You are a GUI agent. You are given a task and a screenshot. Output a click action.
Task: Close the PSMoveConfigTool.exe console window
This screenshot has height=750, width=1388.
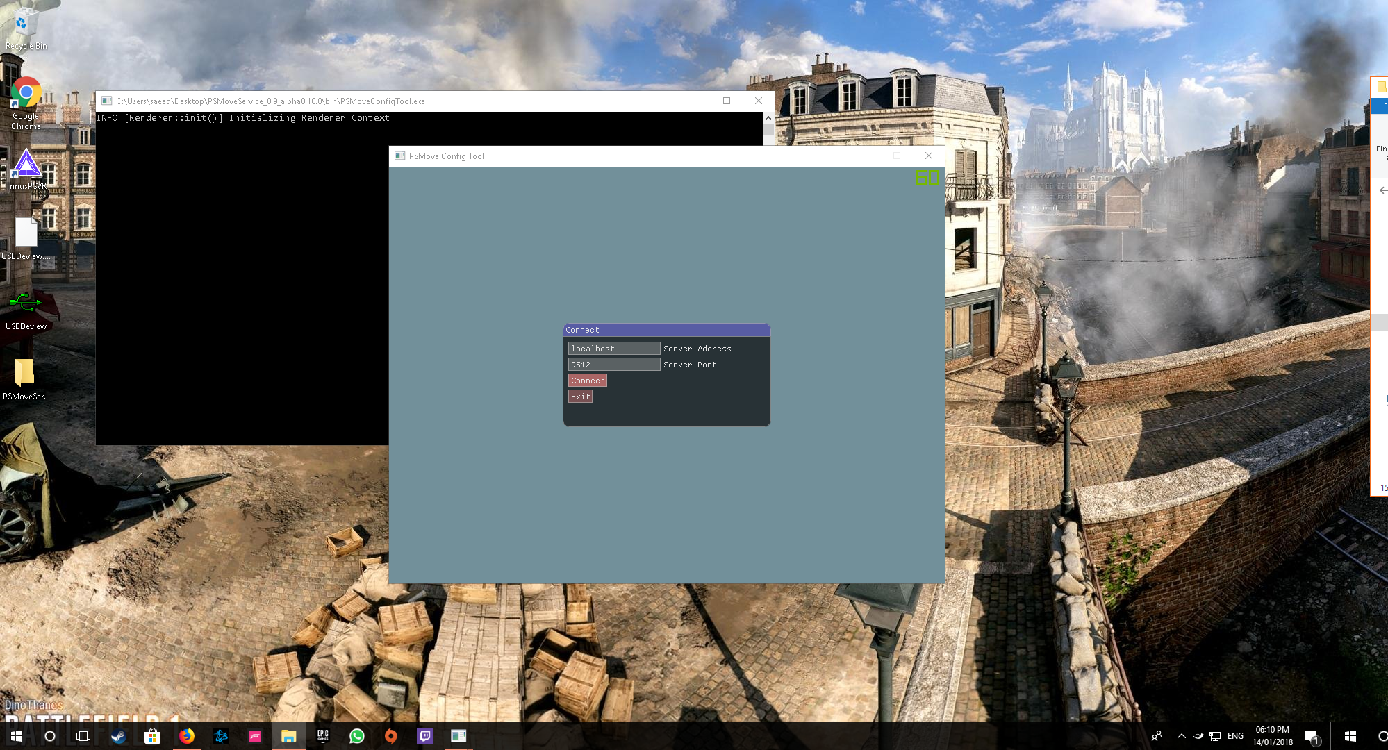(759, 101)
